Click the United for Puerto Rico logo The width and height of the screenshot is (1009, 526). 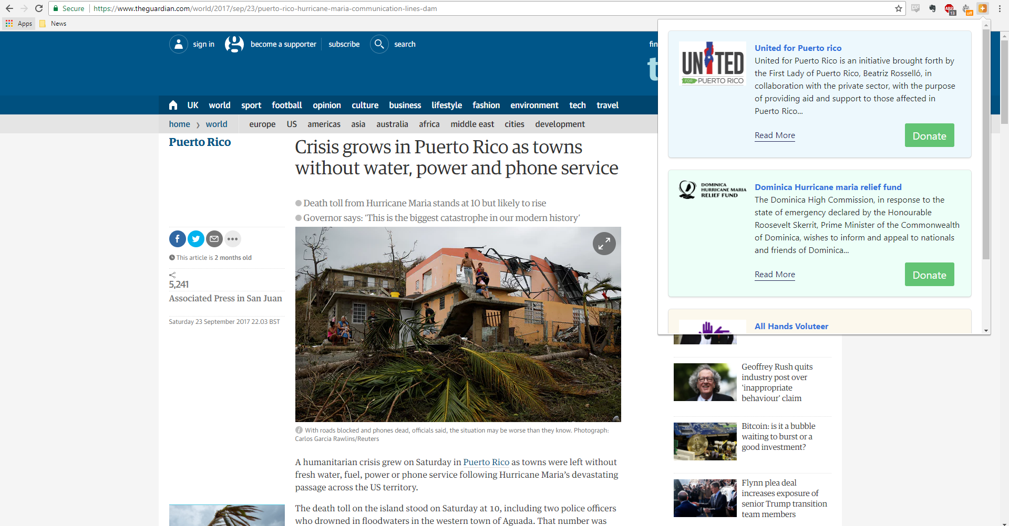coord(713,64)
